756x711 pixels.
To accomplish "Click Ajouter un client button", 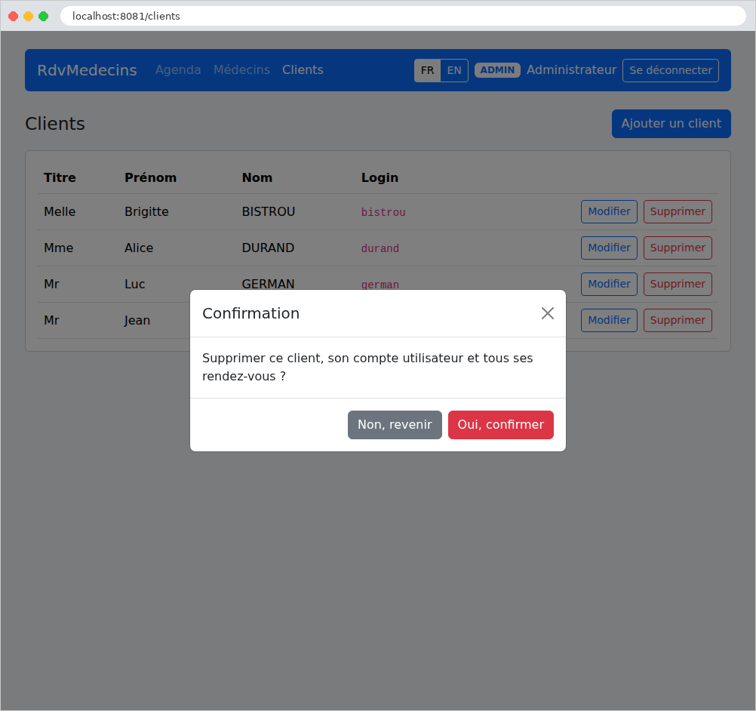I will [671, 124].
